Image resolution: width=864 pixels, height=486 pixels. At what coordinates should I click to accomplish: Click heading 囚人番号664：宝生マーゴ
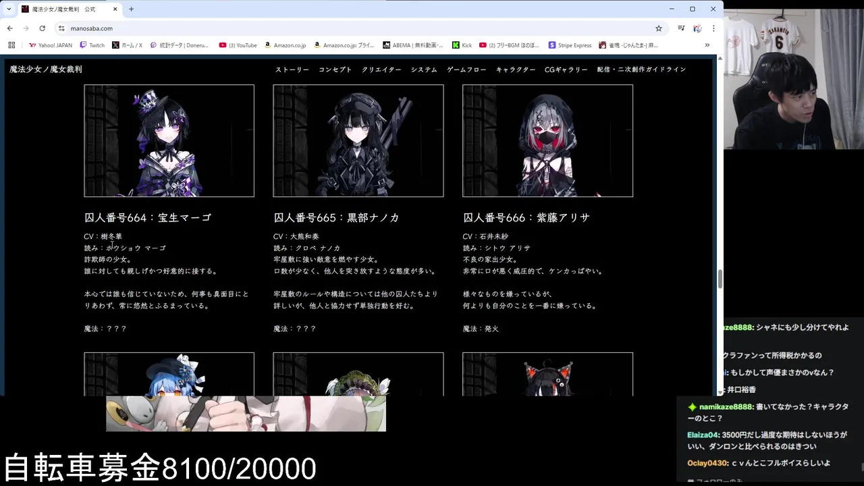click(x=148, y=217)
